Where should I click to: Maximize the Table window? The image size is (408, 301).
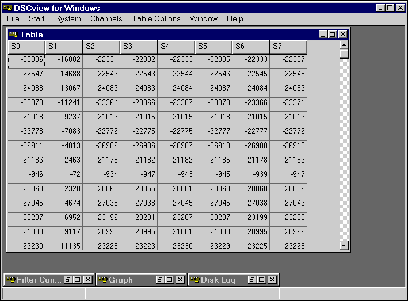(x=332, y=34)
